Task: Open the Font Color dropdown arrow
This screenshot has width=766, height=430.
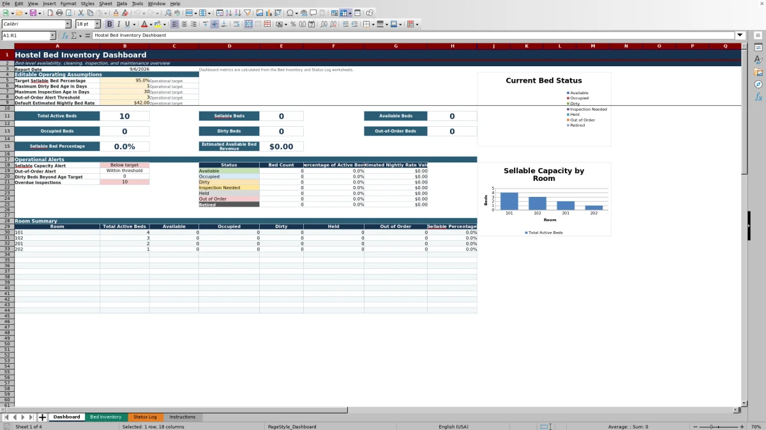Action: (151, 24)
